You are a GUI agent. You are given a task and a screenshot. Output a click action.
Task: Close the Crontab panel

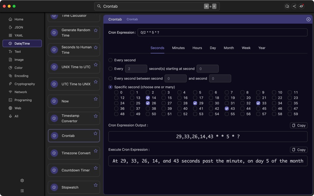point(308,19)
